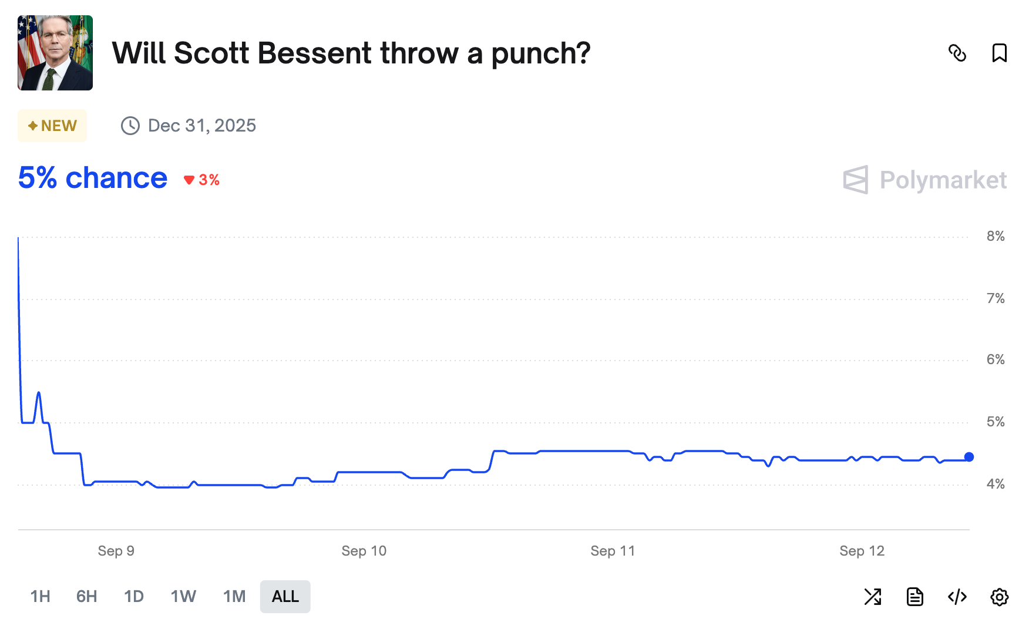The height and width of the screenshot is (639, 1029).
Task: Select the 1D time range
Action: (134, 597)
